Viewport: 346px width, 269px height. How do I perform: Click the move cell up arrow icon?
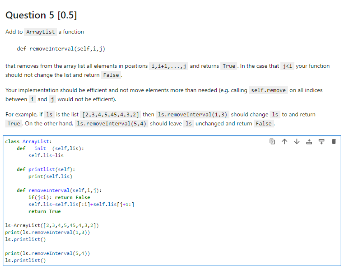click(285, 141)
